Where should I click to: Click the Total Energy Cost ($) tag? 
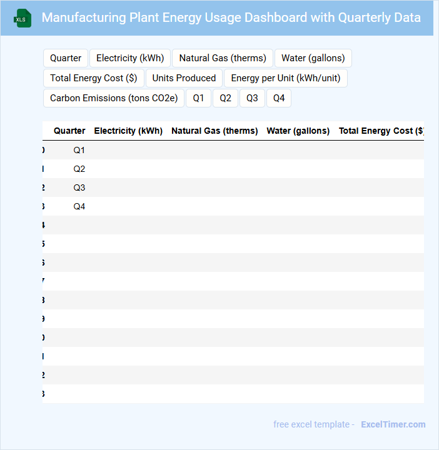click(x=94, y=78)
